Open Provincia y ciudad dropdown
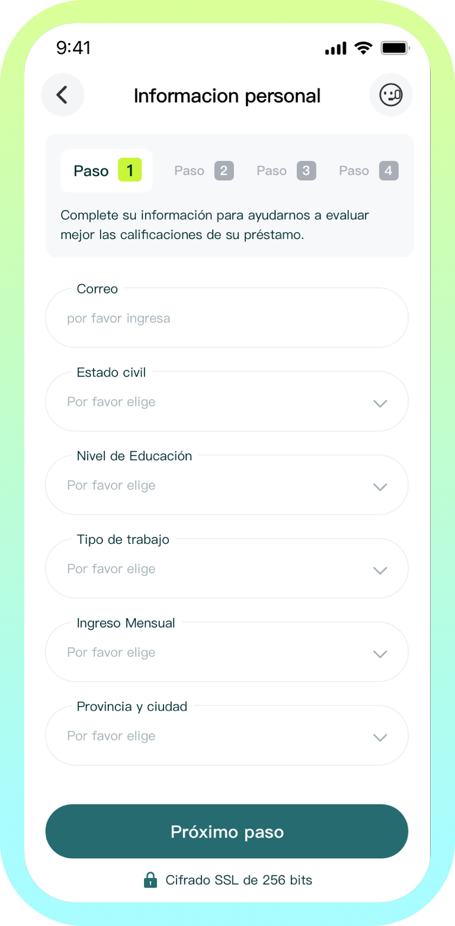The width and height of the screenshot is (455, 926). (227, 736)
